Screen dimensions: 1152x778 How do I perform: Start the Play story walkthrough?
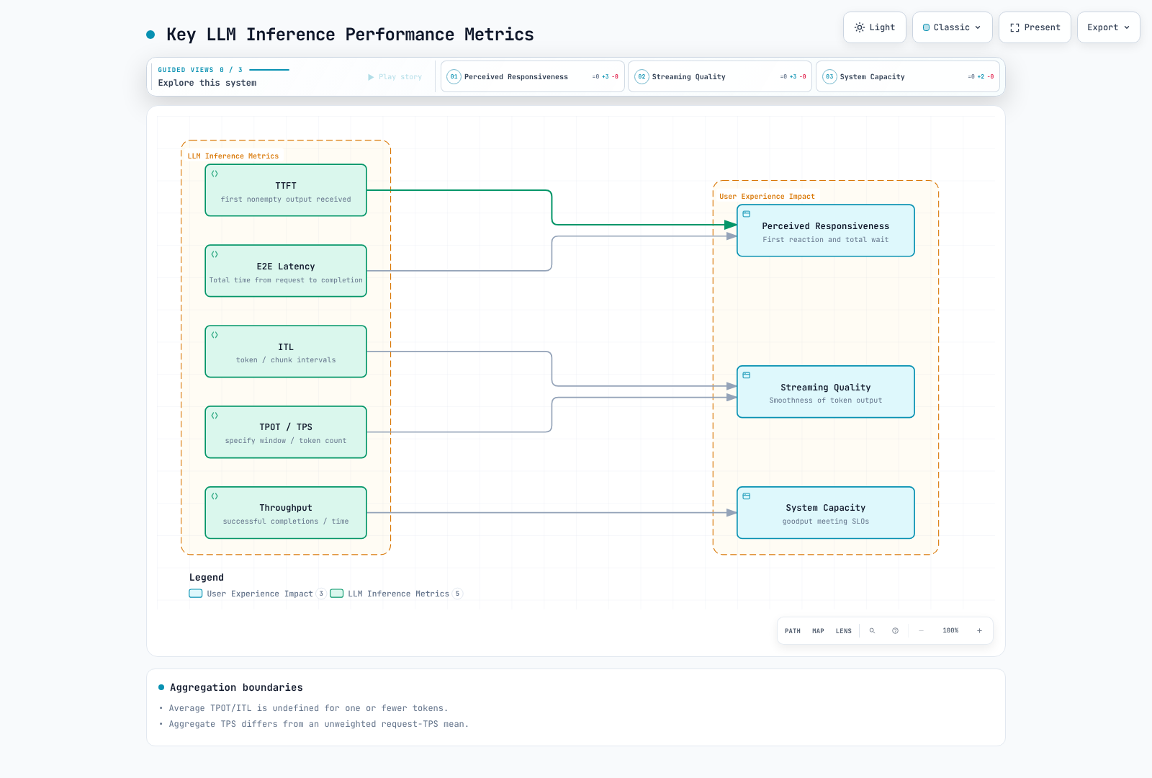[395, 77]
